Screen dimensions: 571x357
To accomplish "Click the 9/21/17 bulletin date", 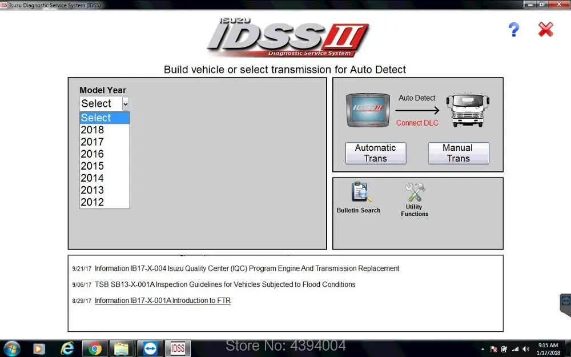I will tap(82, 269).
